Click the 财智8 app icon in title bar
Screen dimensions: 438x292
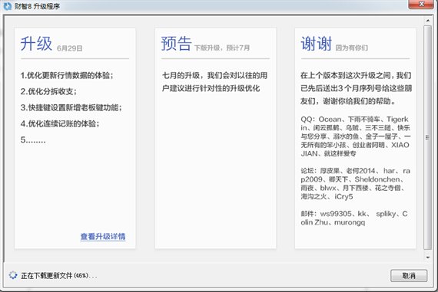tap(8, 6)
